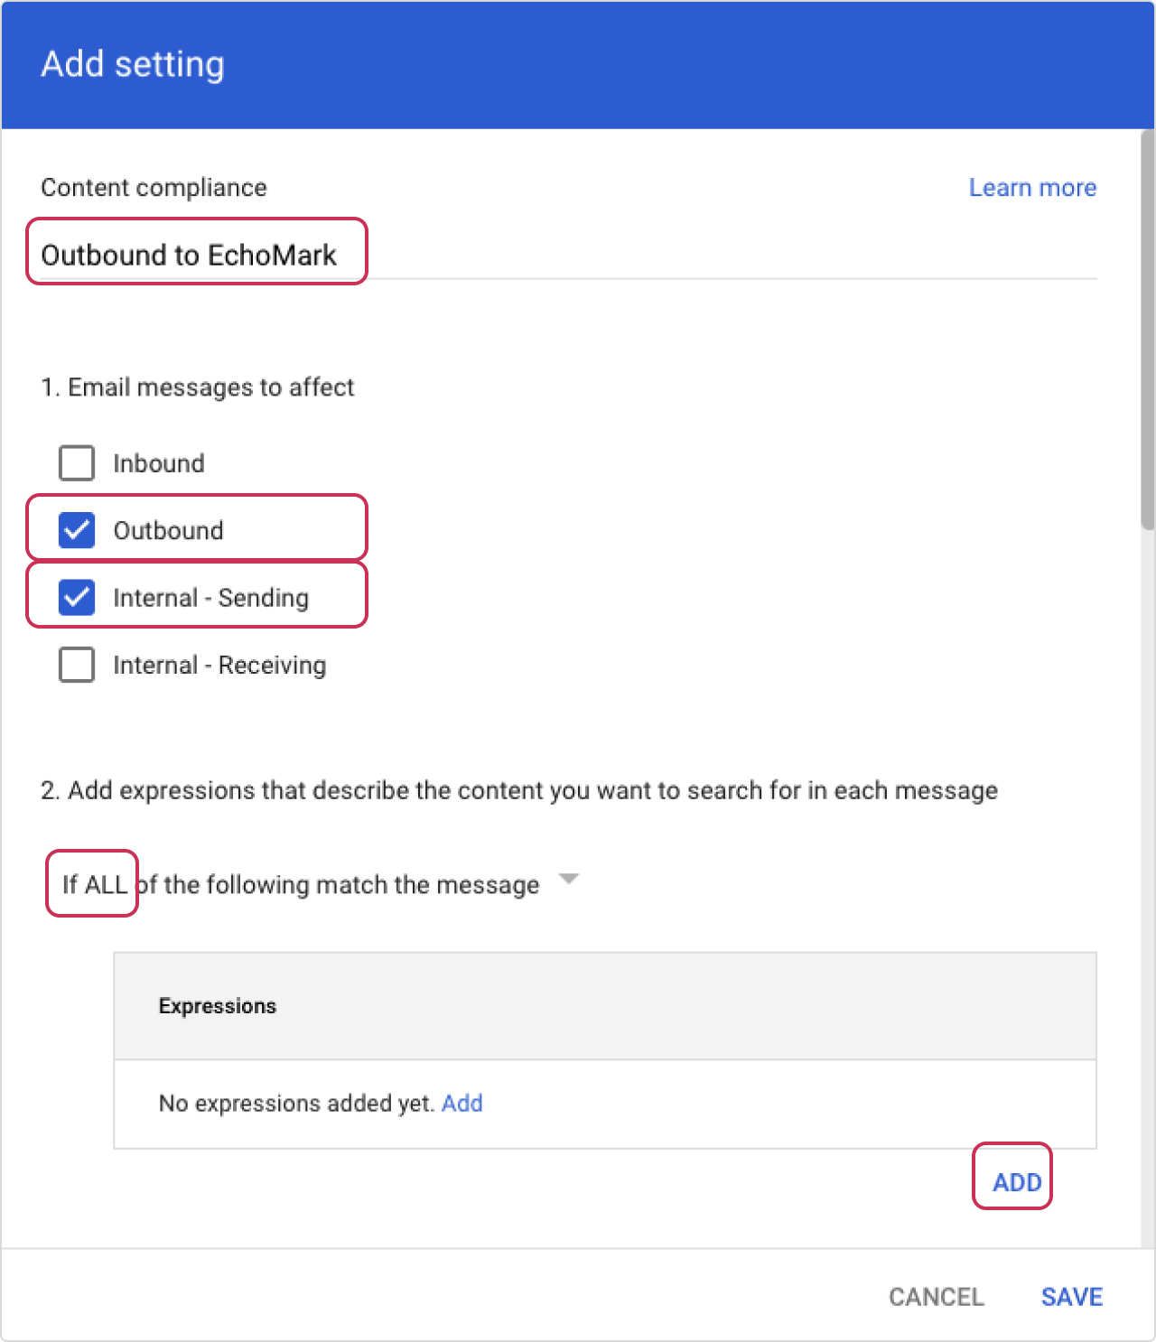This screenshot has width=1156, height=1342.
Task: Cancel the Add setting dialog
Action: pyautogui.click(x=936, y=1297)
